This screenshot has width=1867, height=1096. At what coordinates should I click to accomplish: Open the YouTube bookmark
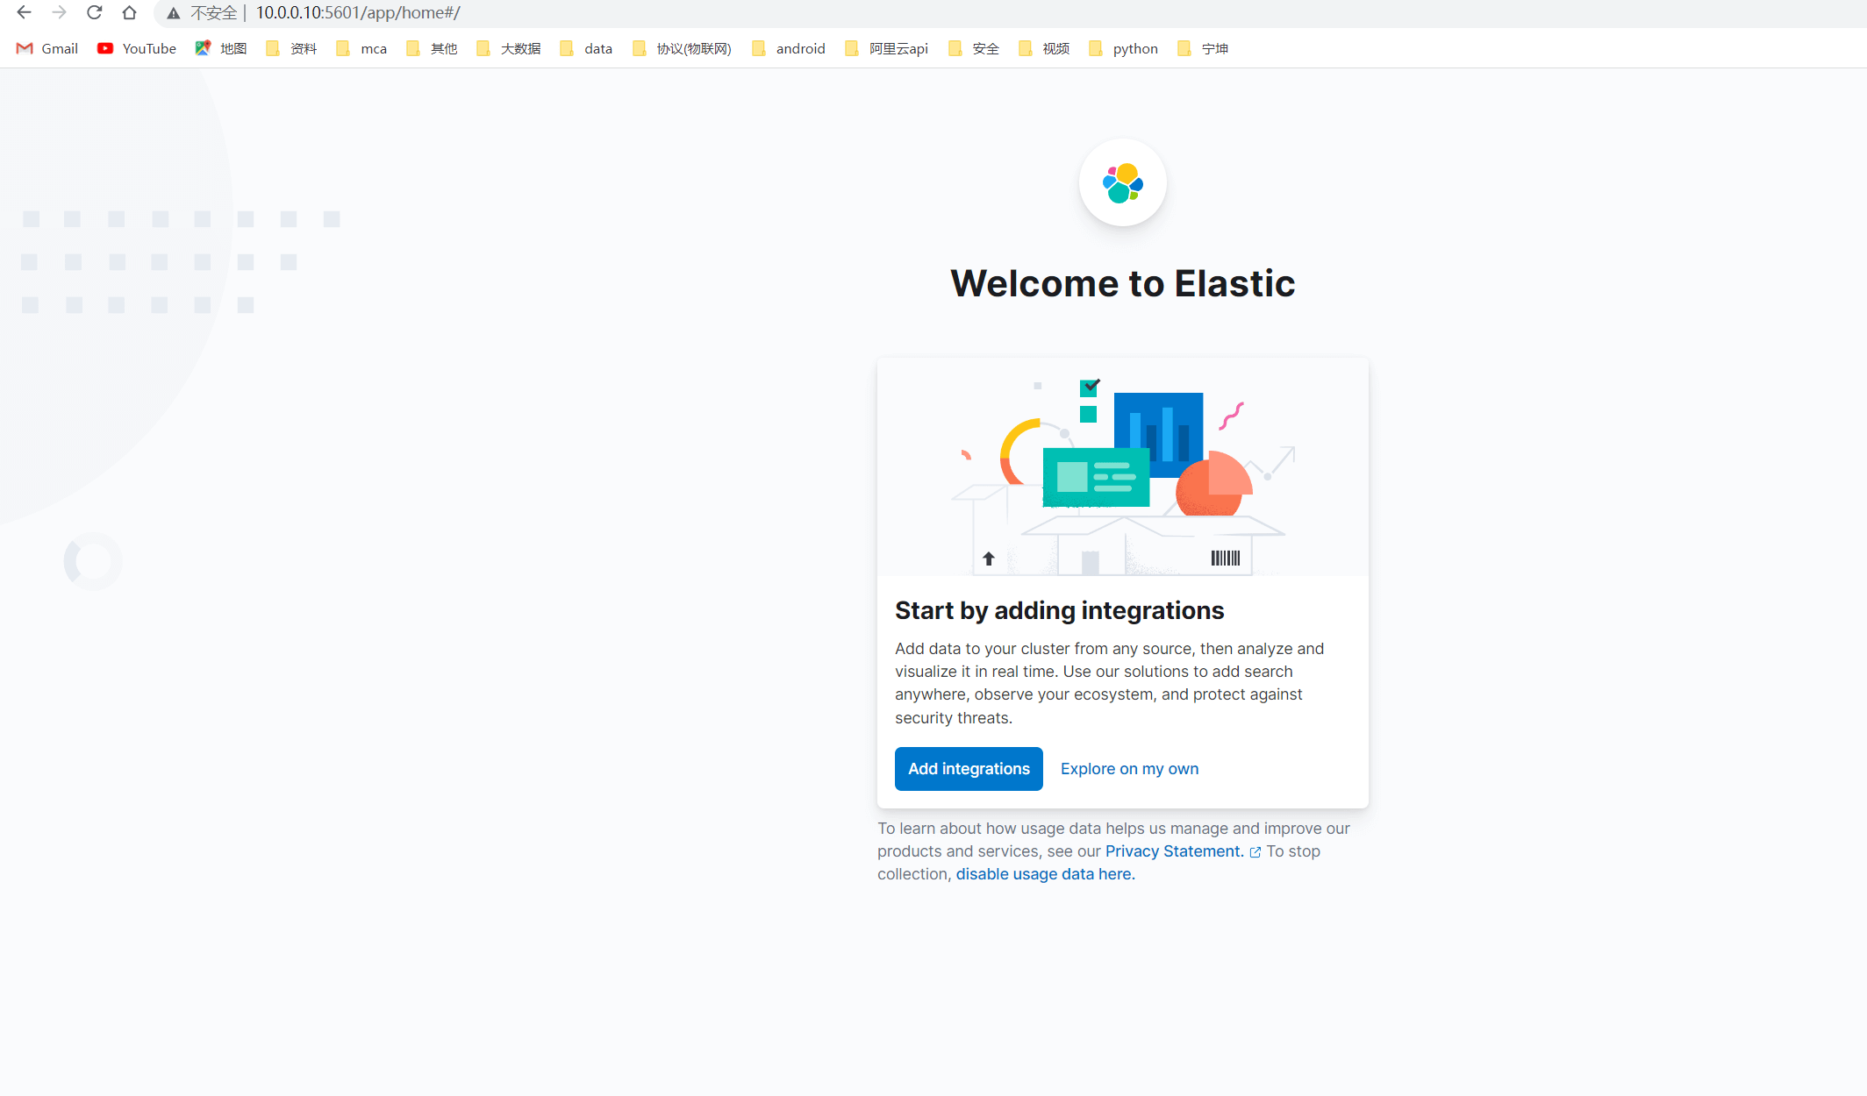[137, 48]
